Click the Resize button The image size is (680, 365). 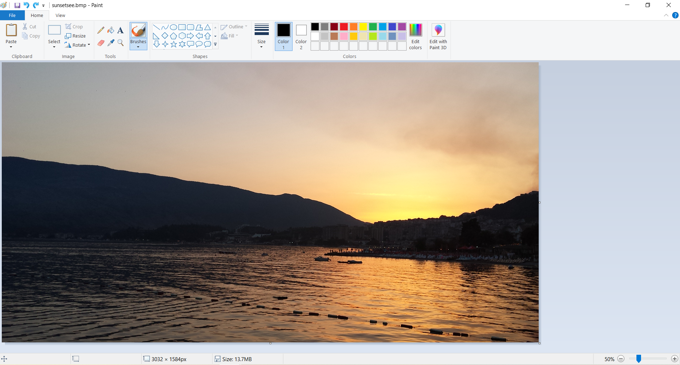pyautogui.click(x=75, y=36)
